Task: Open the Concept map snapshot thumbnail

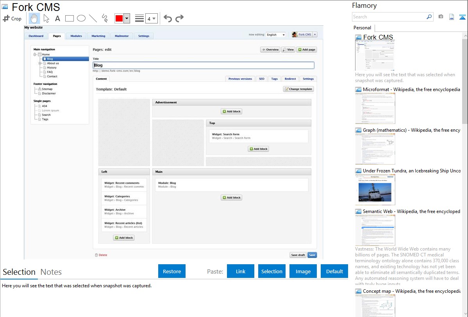Action: click(375, 306)
